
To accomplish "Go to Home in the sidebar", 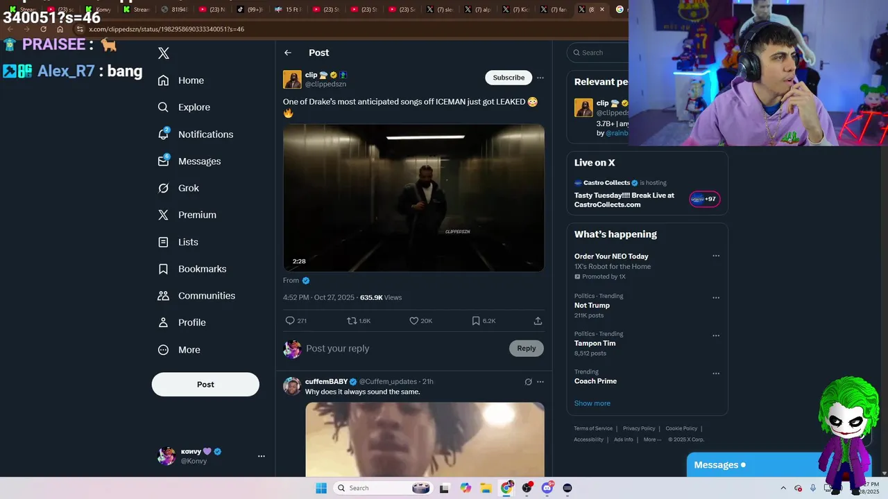I will [x=181, y=80].
